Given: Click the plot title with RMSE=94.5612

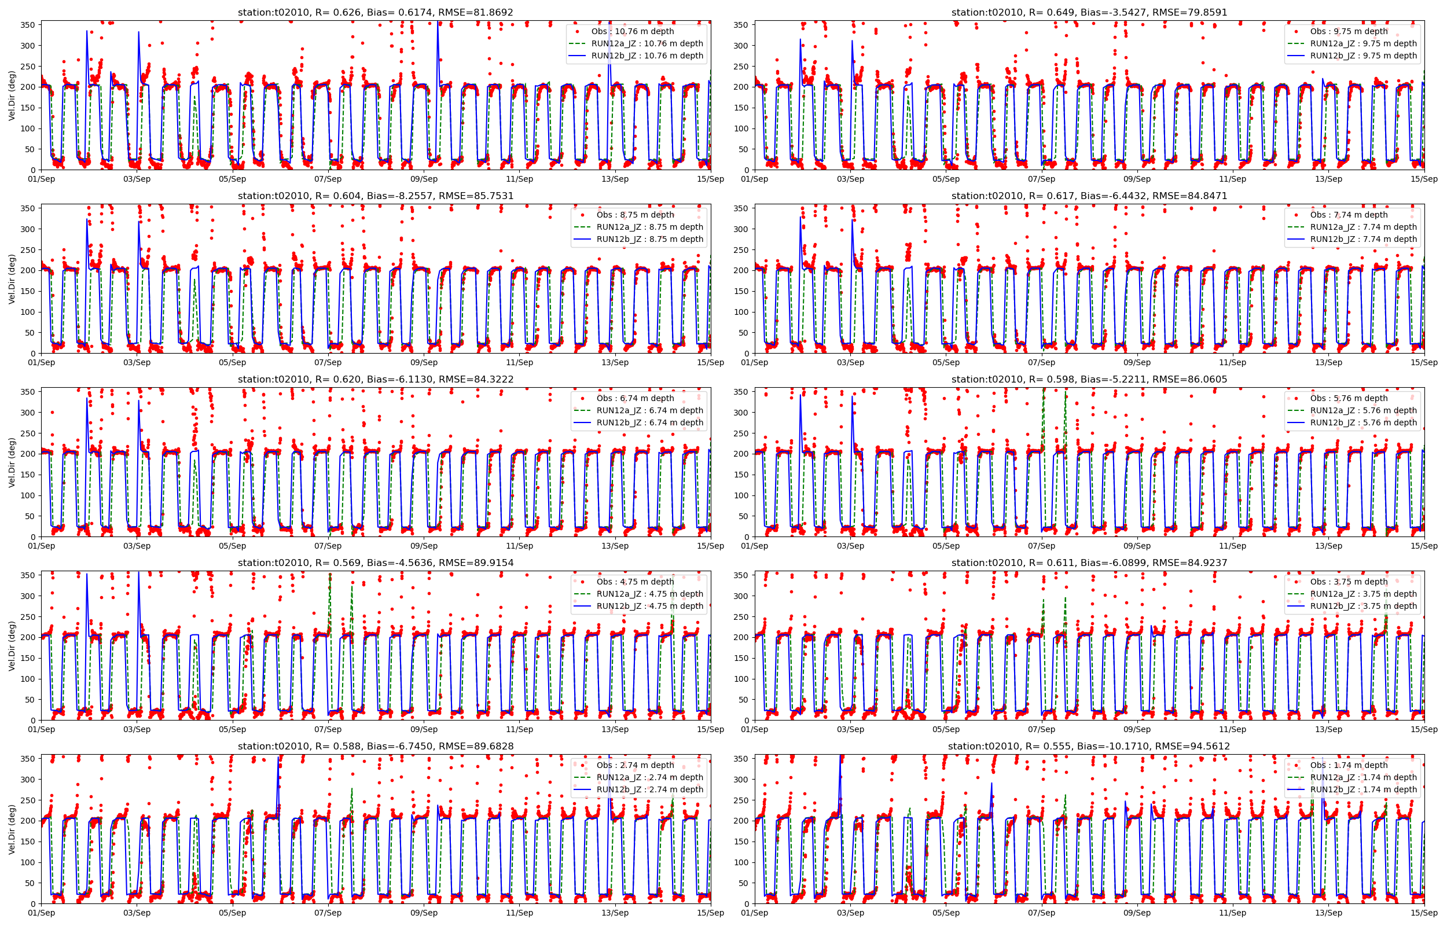Looking at the screenshot, I should [1089, 746].
